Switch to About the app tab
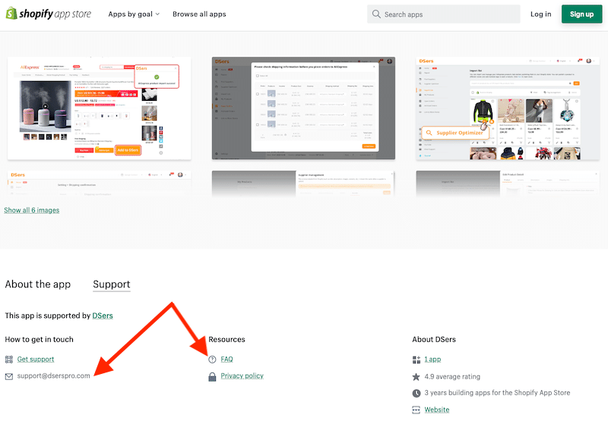Screen dimensions: 608x421 (x=38, y=284)
